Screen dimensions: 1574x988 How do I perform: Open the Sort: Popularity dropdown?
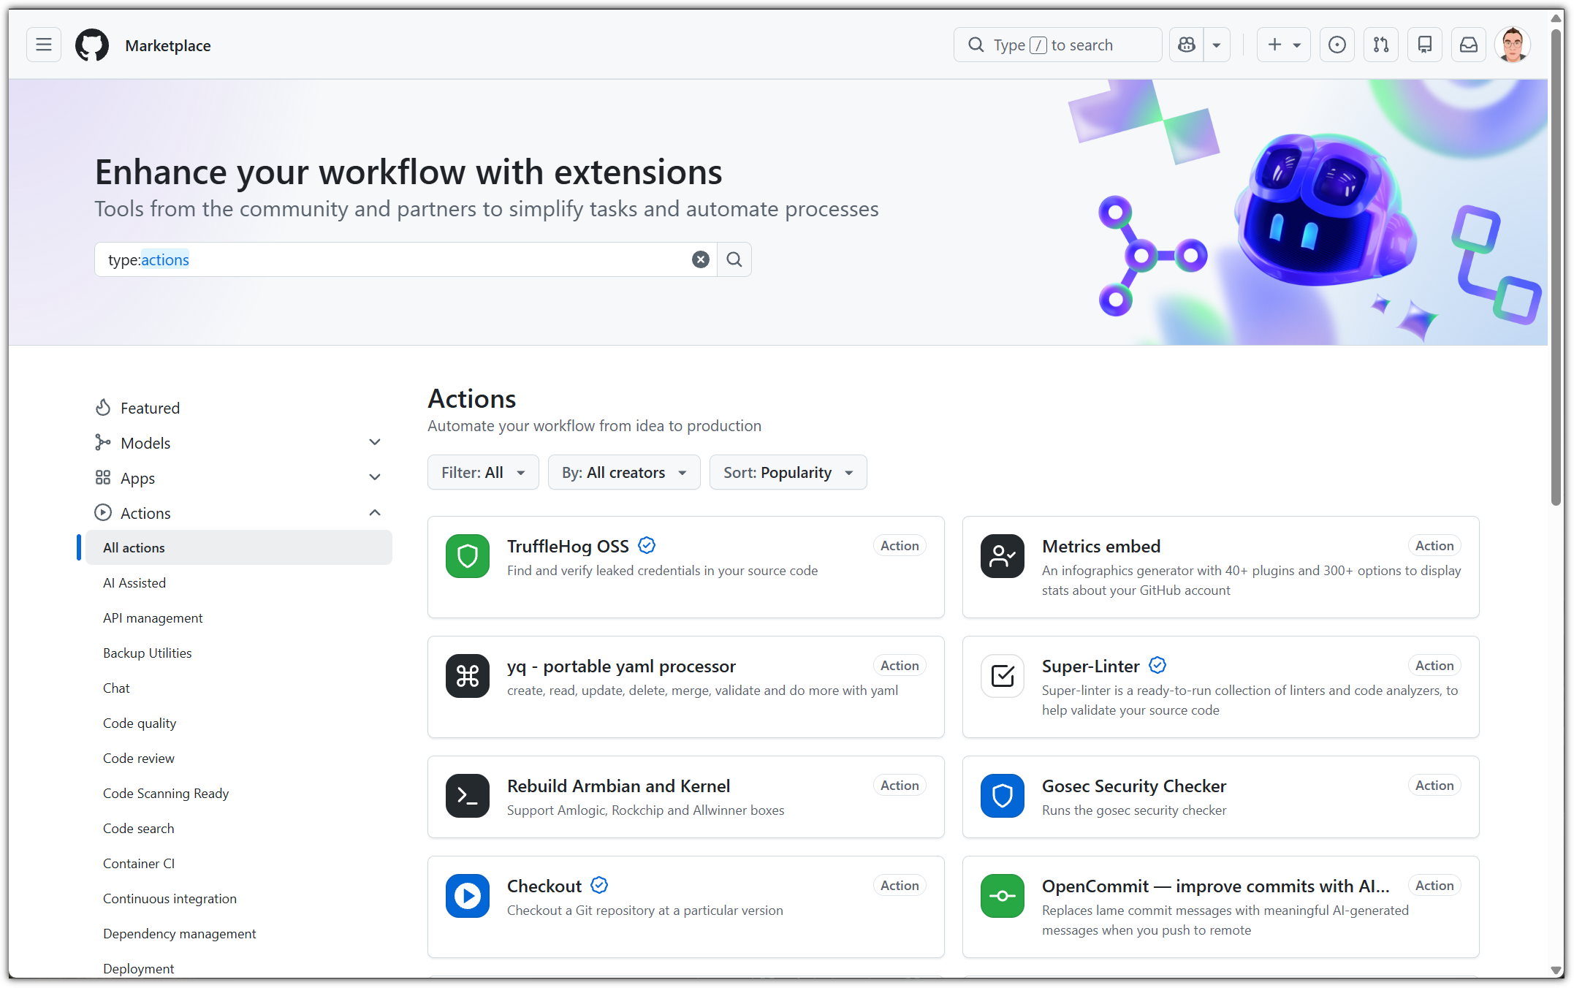[x=787, y=473]
